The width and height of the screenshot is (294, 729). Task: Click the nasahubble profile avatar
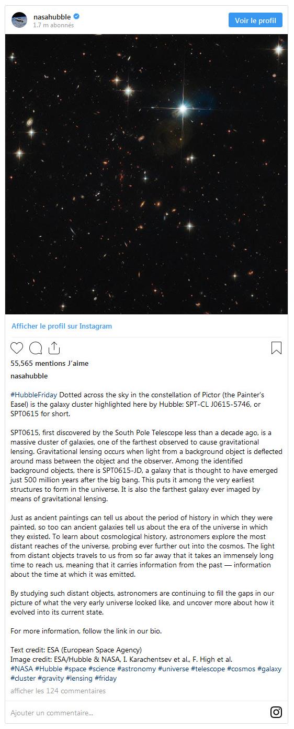19,20
